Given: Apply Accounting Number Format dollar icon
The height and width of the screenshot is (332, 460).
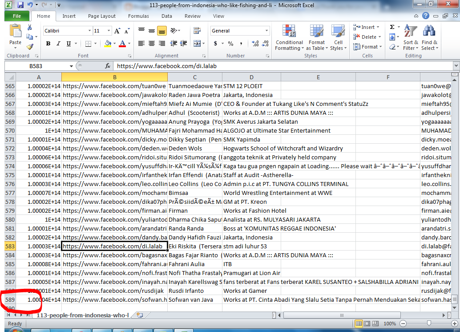Looking at the screenshot, I should [x=215, y=44].
